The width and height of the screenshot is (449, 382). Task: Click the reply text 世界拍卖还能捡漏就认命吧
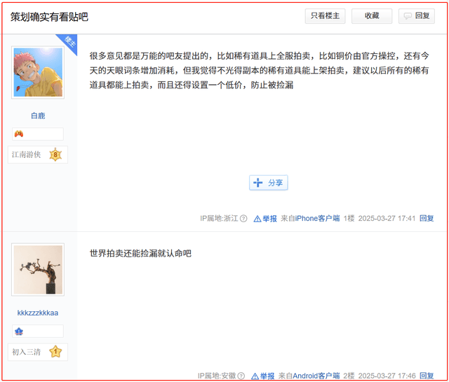point(140,253)
